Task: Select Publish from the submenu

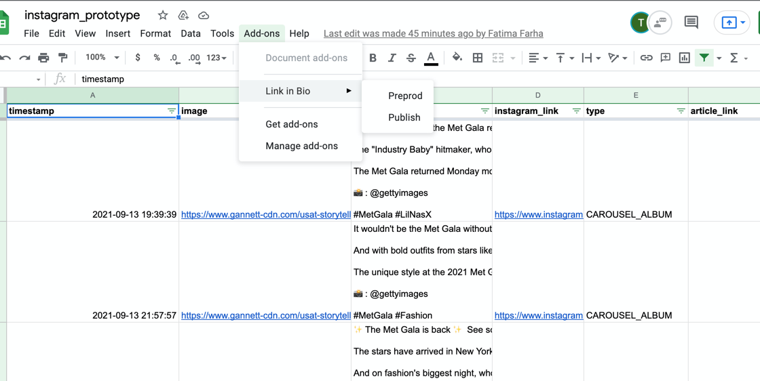Action: pyautogui.click(x=404, y=117)
